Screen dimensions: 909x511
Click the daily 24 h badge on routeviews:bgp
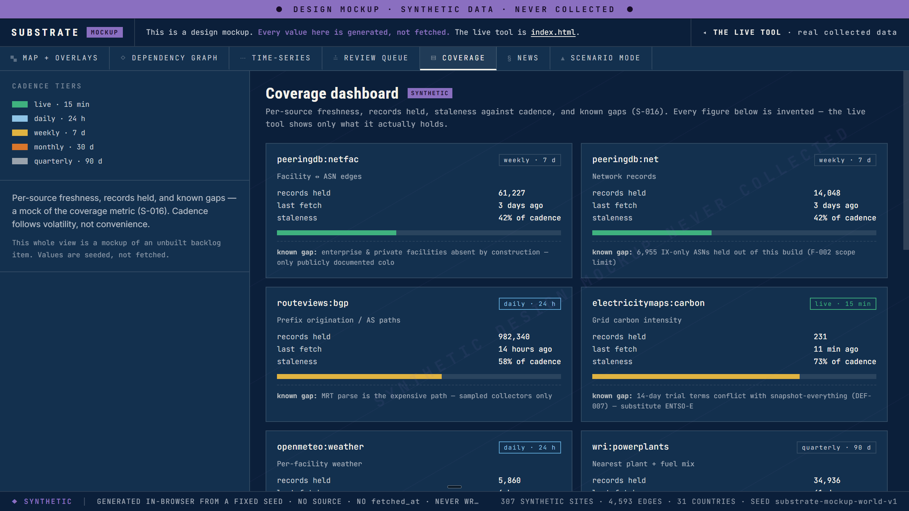530,304
